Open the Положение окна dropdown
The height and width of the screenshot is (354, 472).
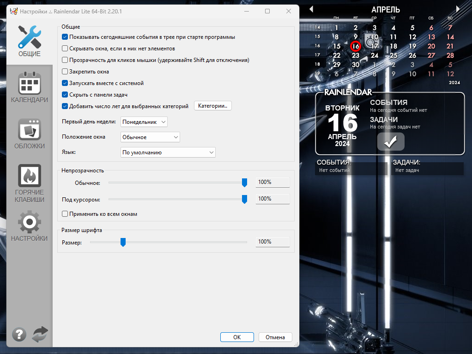[x=150, y=137]
